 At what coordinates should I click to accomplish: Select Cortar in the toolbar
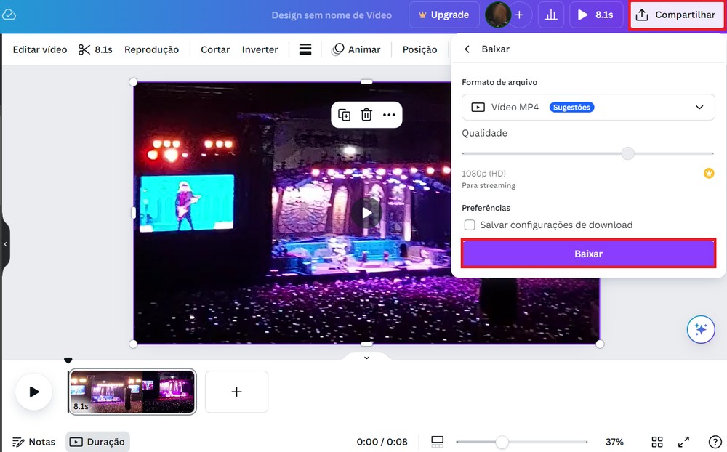click(214, 49)
